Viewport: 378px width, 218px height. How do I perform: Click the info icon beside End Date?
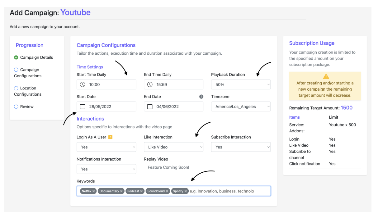201,97
